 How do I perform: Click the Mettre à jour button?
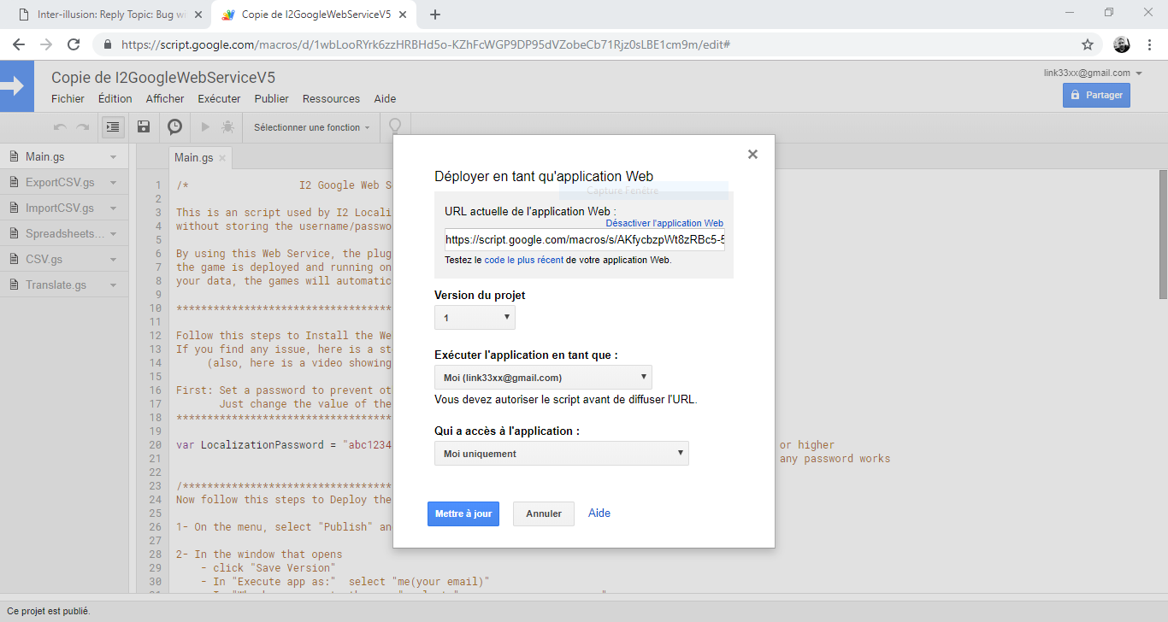point(463,513)
